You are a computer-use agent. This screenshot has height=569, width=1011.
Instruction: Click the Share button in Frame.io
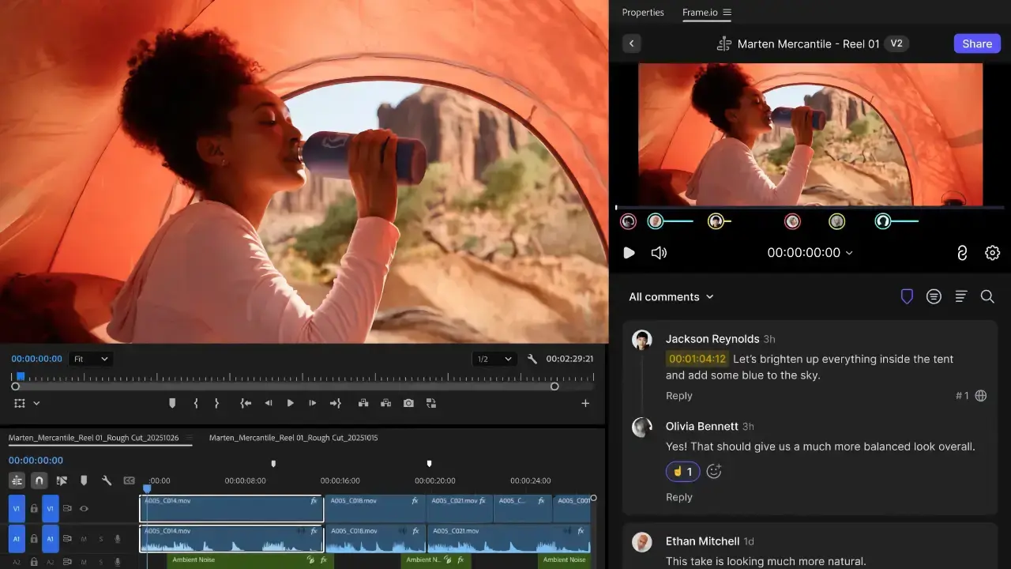(976, 43)
